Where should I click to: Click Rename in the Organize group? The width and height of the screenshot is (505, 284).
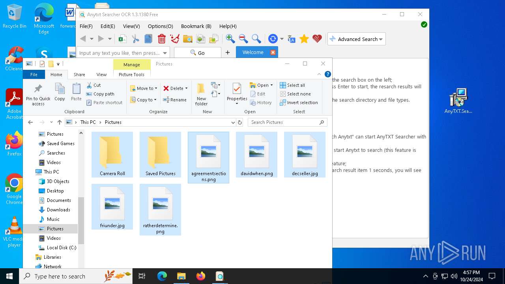pyautogui.click(x=175, y=100)
